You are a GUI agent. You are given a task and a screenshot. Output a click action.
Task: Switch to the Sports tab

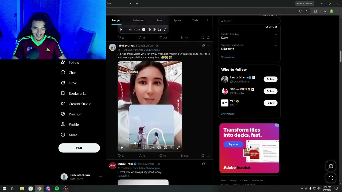pyautogui.click(x=177, y=21)
